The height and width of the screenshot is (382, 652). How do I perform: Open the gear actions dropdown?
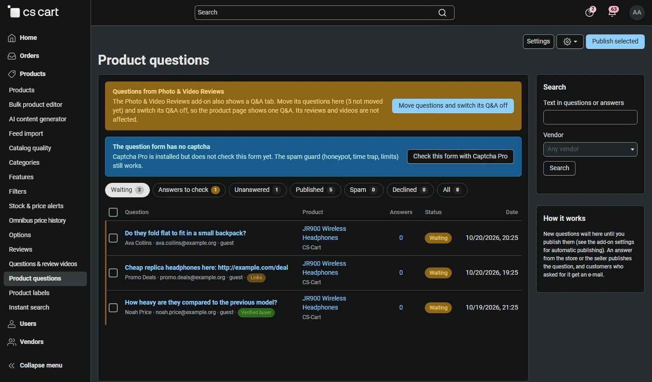(570, 42)
